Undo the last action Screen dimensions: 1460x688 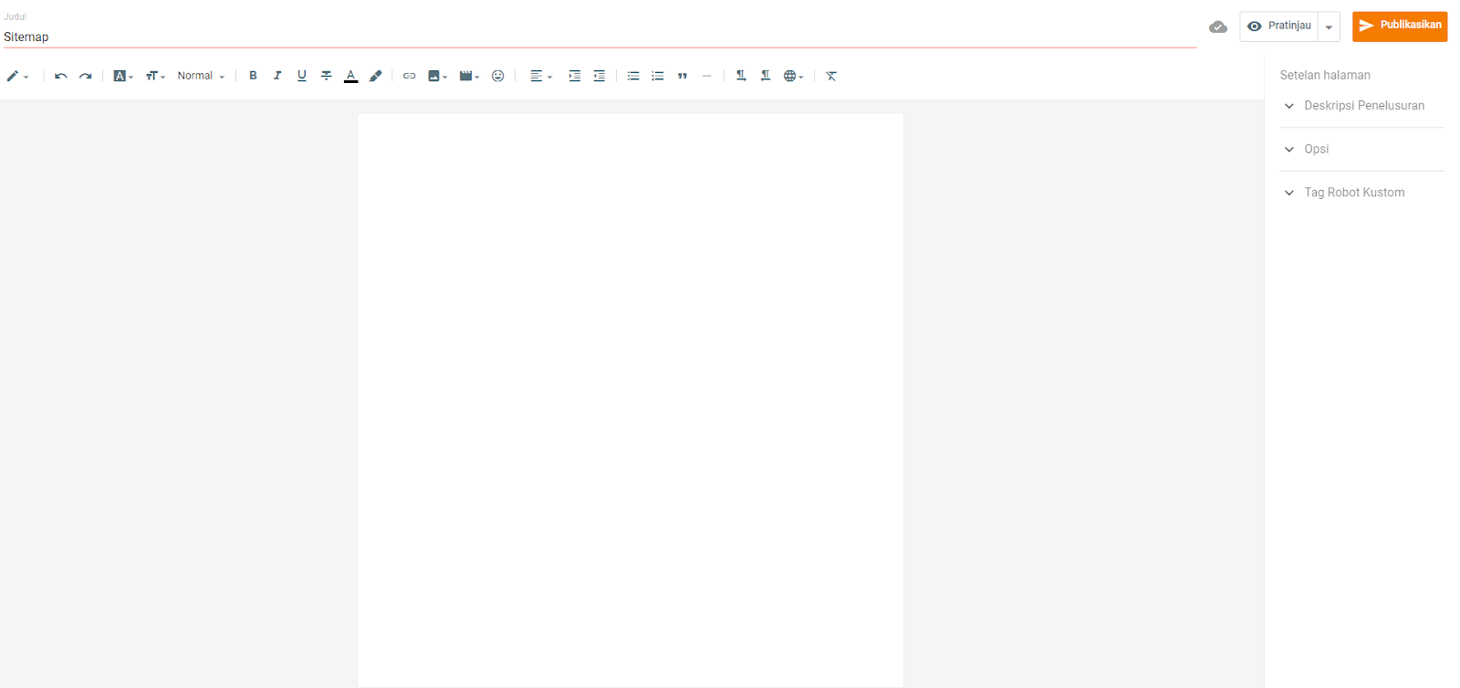[x=61, y=77]
